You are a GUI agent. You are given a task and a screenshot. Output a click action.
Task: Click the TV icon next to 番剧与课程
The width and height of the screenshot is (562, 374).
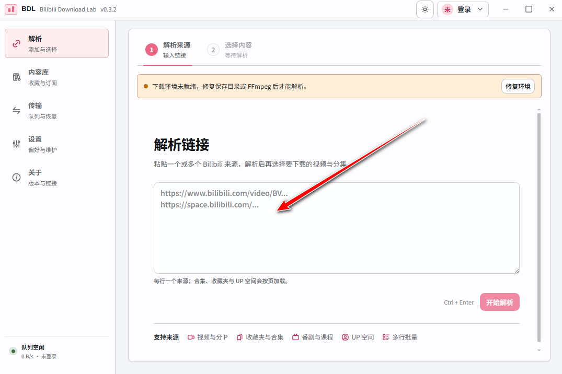tap(295, 337)
